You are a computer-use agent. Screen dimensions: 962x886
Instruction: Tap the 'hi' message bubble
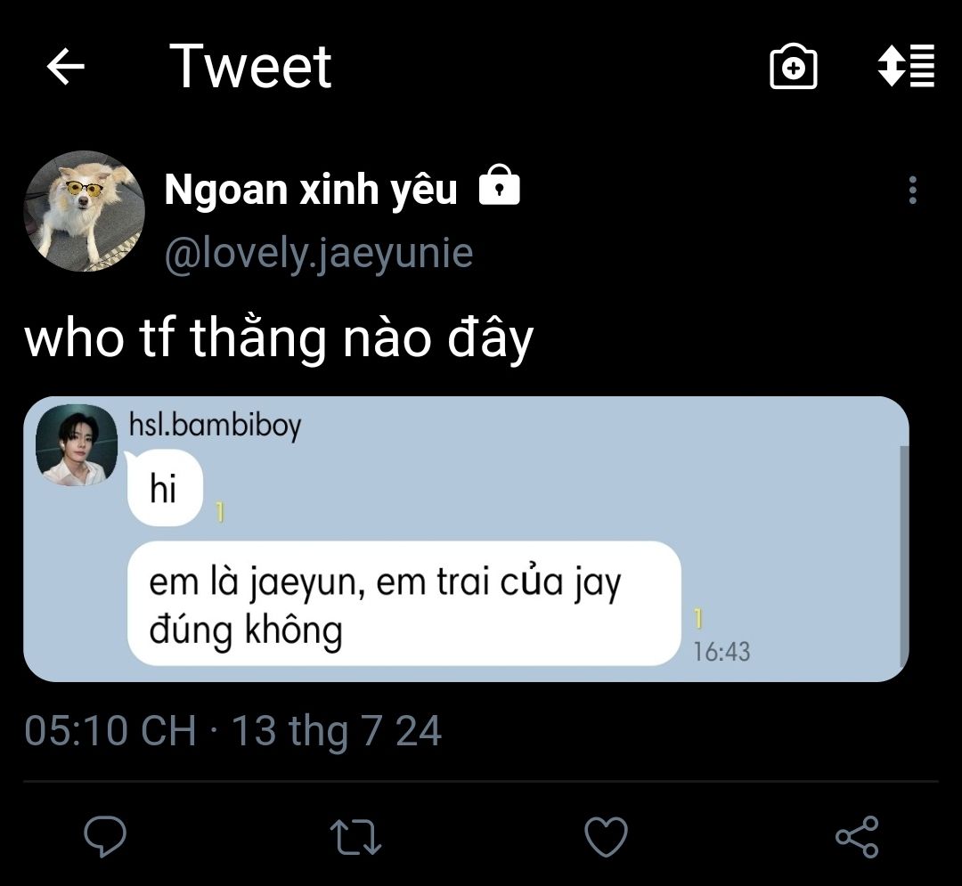[x=165, y=488]
